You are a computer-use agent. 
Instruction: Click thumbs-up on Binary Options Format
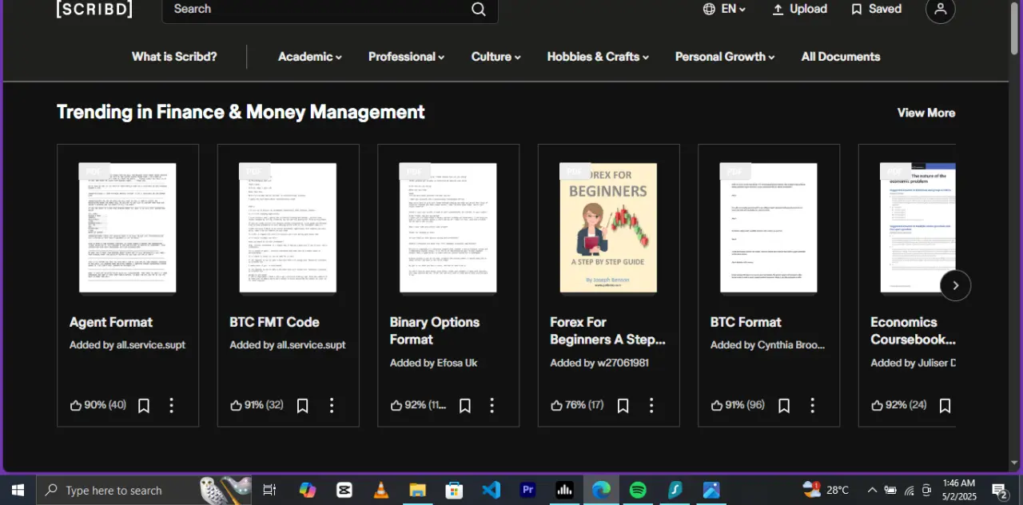point(396,405)
